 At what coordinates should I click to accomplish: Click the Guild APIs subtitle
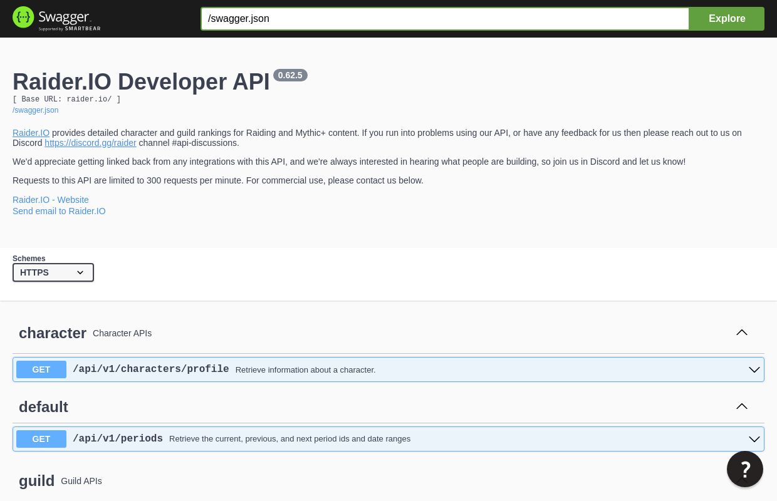[81, 481]
